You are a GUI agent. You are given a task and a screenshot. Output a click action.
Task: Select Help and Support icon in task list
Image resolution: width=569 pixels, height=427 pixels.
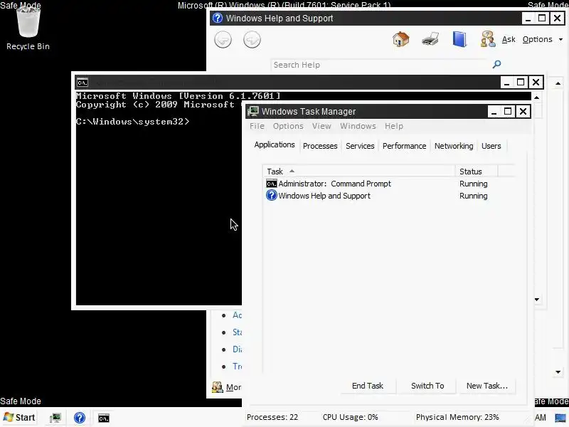[272, 196]
